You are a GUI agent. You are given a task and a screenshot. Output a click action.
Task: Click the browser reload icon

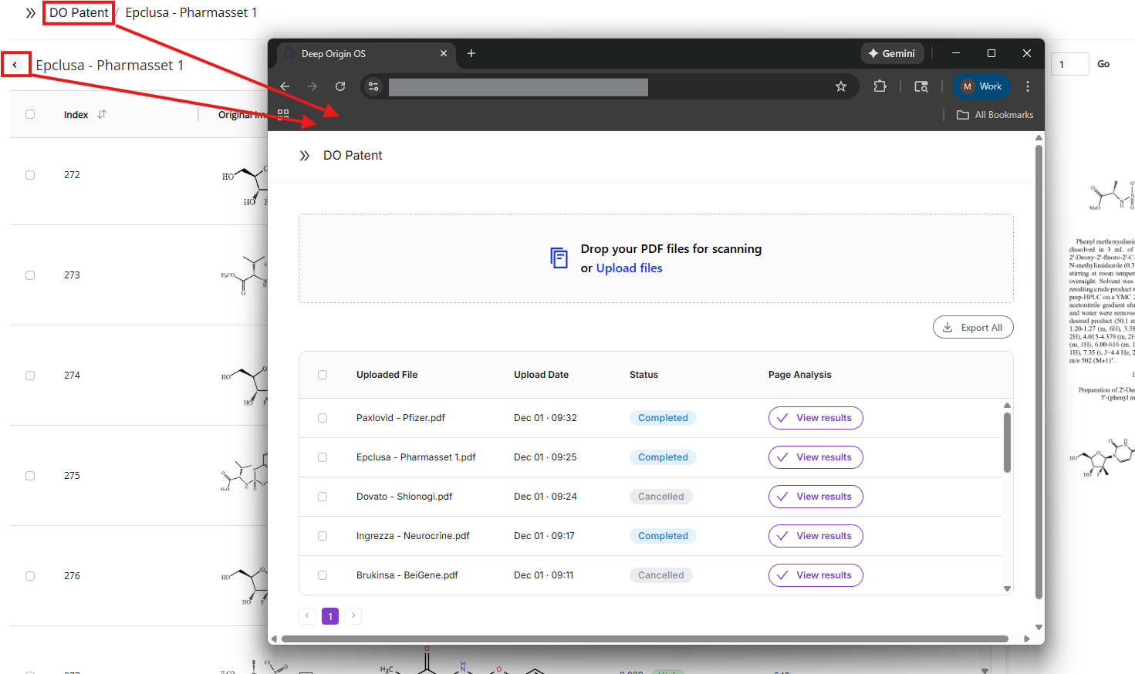[340, 86]
